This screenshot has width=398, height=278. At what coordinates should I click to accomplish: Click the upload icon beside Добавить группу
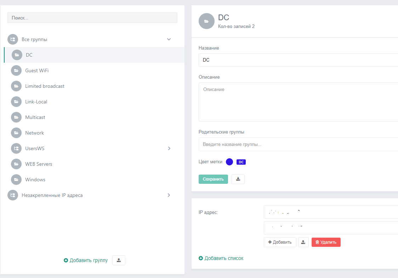coord(119,260)
